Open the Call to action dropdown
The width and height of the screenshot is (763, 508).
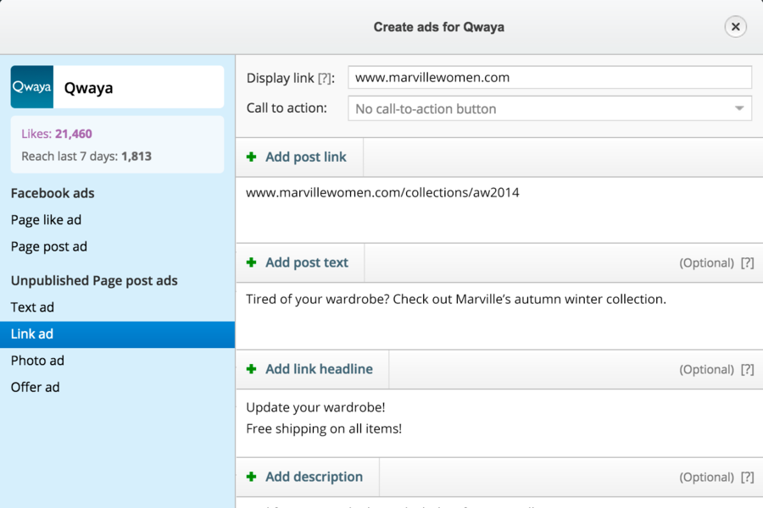549,108
